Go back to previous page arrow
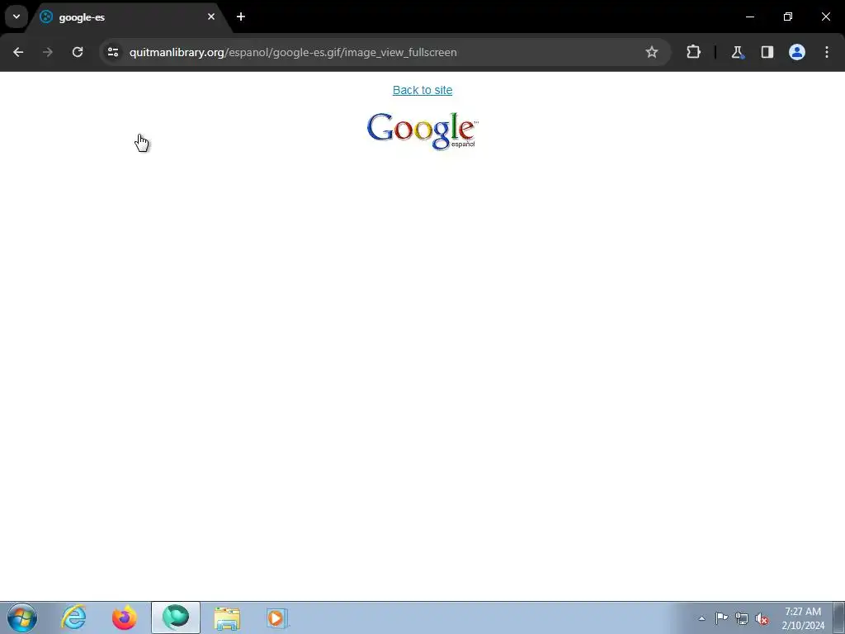Image resolution: width=845 pixels, height=634 pixels. coord(18,52)
